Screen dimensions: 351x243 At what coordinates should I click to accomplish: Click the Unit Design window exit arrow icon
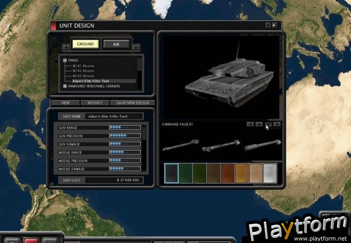(x=274, y=25)
